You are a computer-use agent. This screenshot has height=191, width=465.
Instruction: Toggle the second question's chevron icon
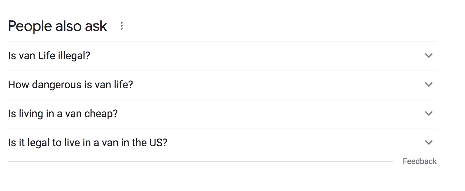(x=428, y=85)
